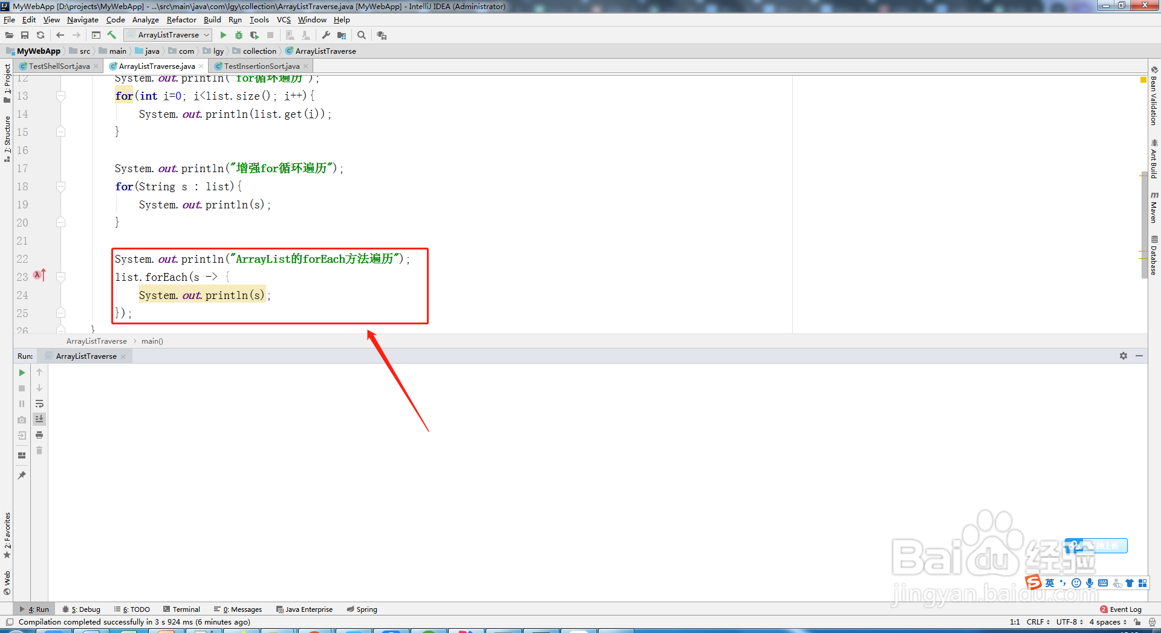This screenshot has height=633, width=1161.
Task: Navigate back with the left arrow
Action: pos(60,36)
